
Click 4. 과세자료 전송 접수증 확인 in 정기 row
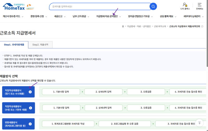(188, 92)
